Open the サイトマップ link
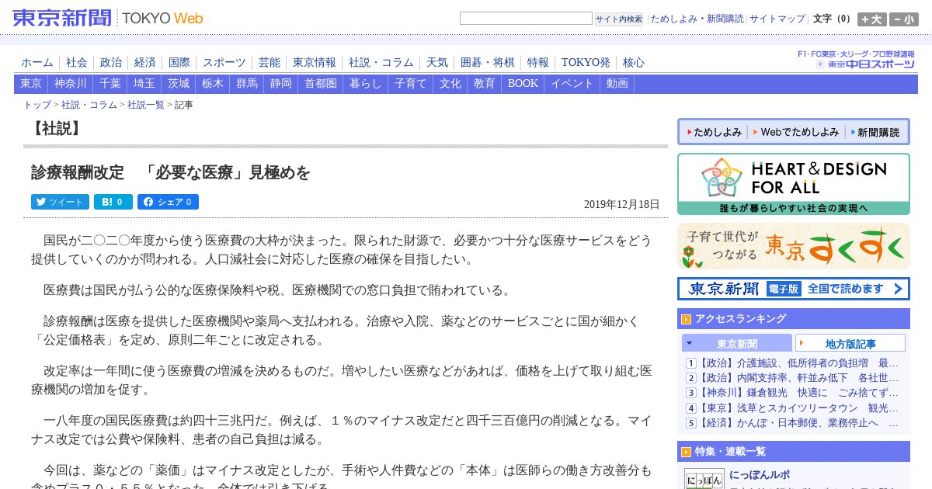This screenshot has height=489, width=932. tap(777, 19)
